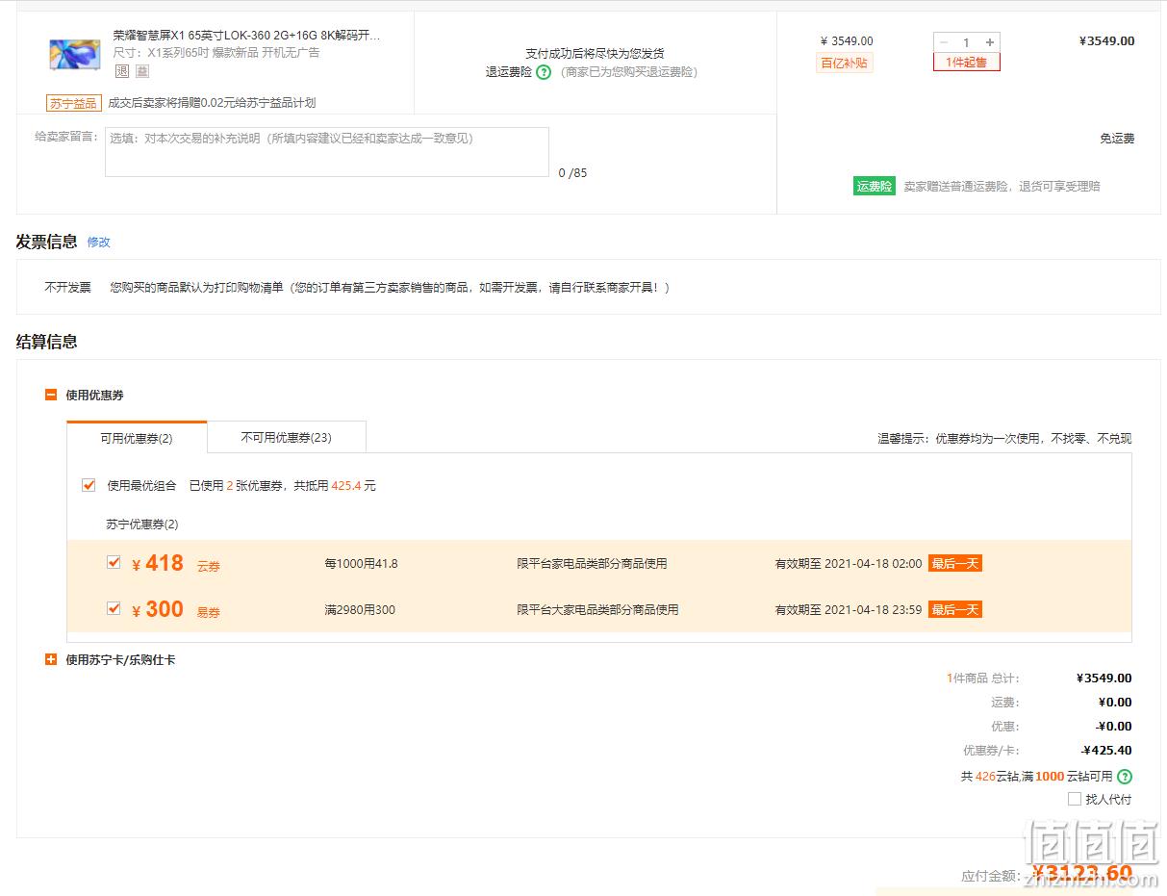This screenshot has width=1167, height=896.
Task: Decrease item quantity with minus button
Action: point(943,42)
